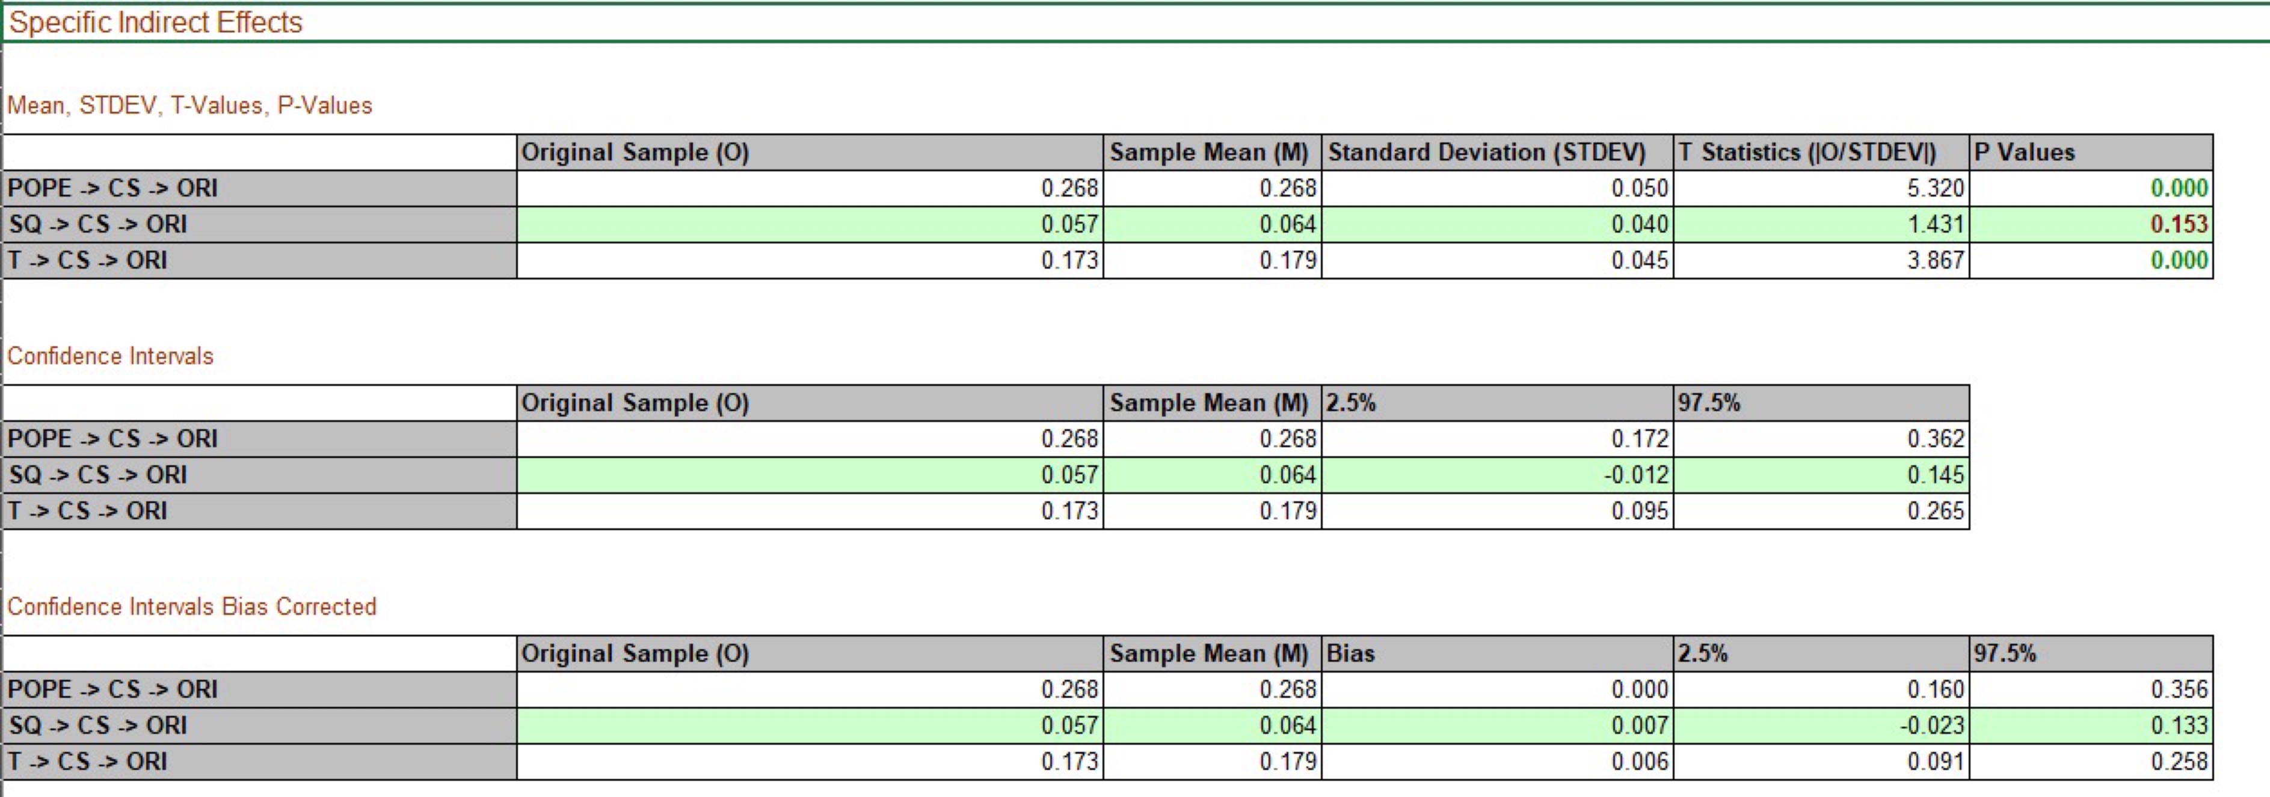Click the Specific Indirect Effects heading
The height and width of the screenshot is (797, 2270).
(x=156, y=22)
